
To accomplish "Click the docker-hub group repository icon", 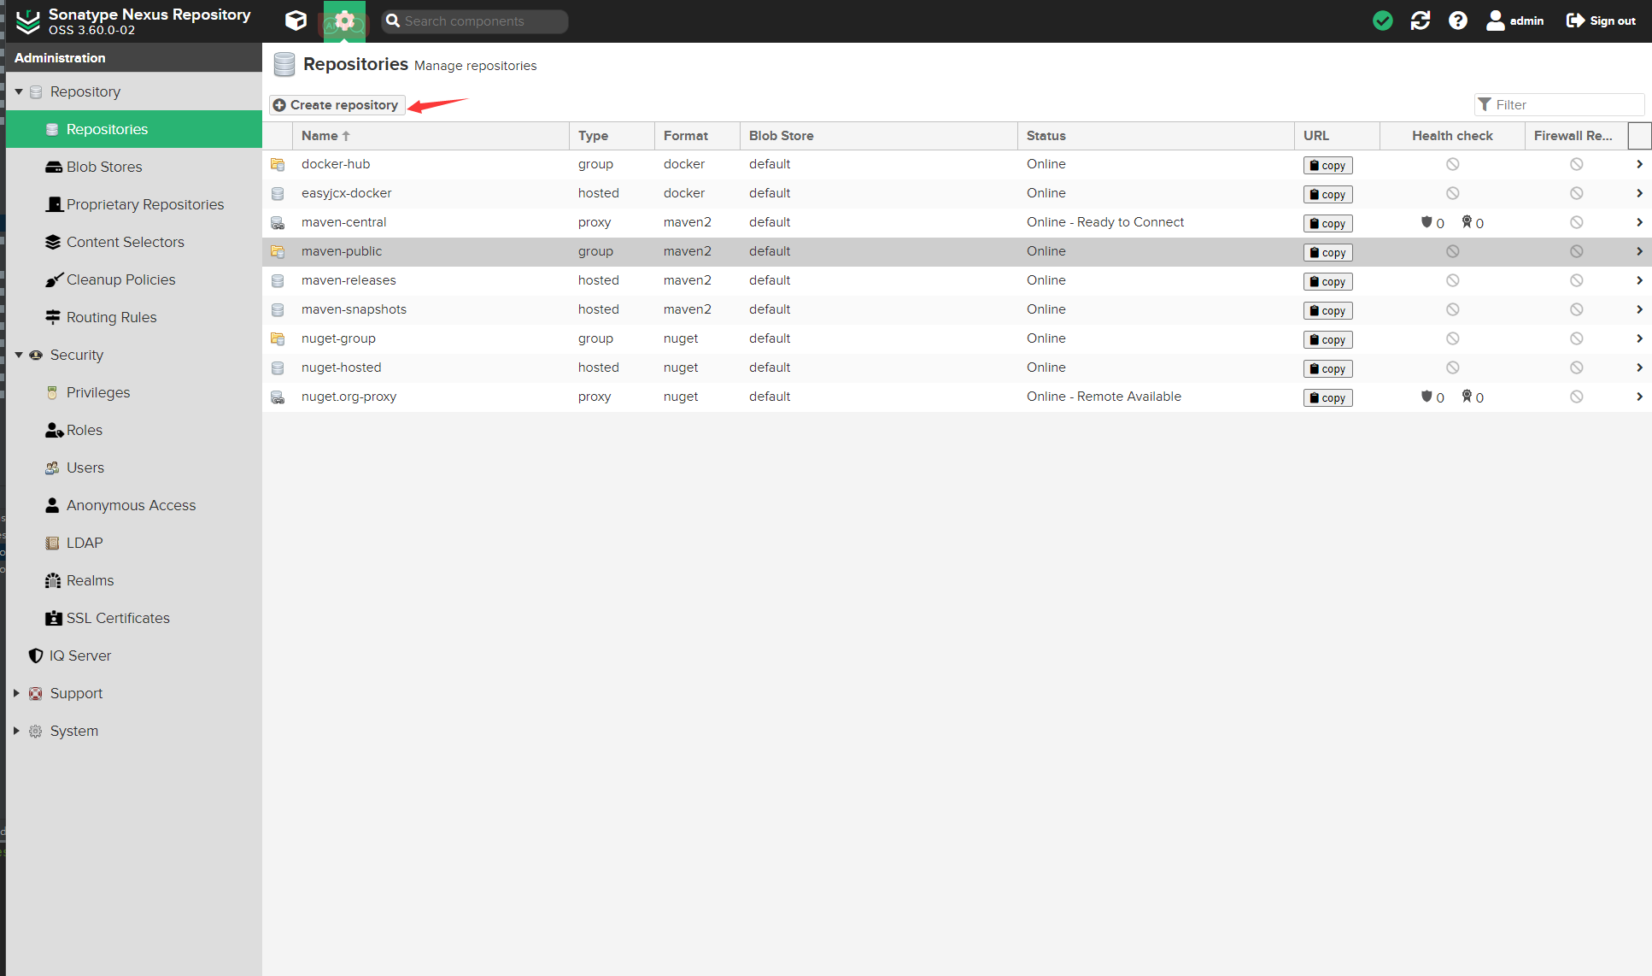I will coord(278,164).
